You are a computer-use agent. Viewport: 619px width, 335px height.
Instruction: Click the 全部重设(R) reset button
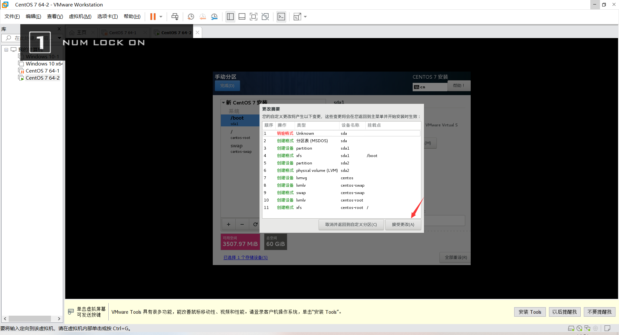point(456,258)
